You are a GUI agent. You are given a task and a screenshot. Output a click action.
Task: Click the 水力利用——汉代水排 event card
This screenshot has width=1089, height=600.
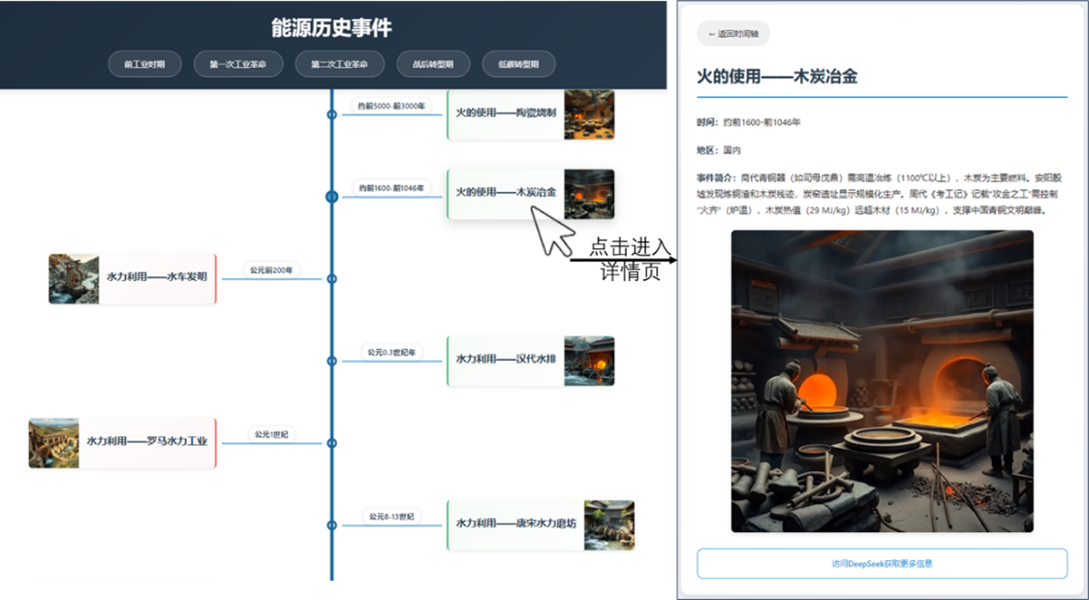(x=506, y=360)
